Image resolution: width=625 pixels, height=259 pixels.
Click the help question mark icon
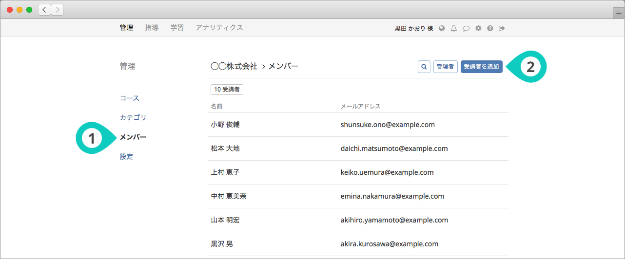click(x=490, y=28)
